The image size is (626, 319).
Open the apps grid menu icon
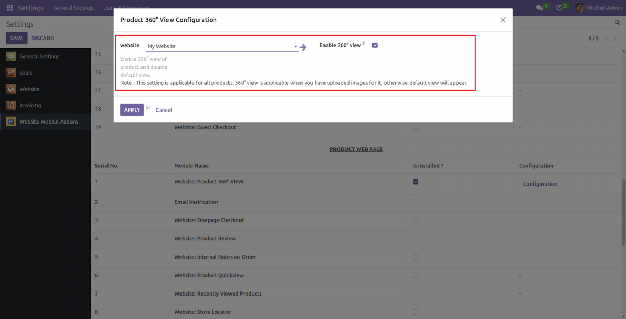click(9, 7)
